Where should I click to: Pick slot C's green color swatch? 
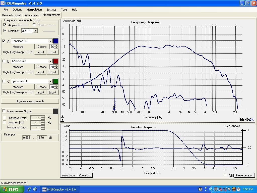click(56, 81)
